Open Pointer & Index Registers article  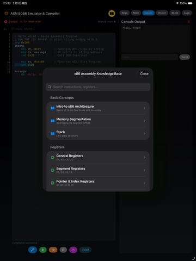(x=98, y=183)
